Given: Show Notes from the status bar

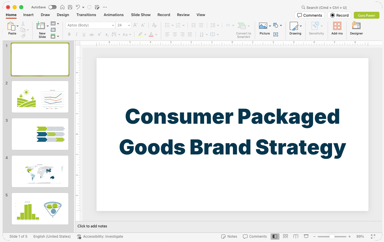Looking at the screenshot, I should 229,237.
